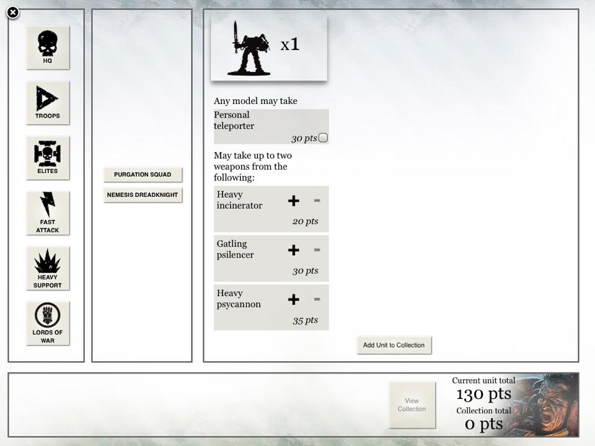Click the Current unit total label
595x446 pixels.
pyautogui.click(x=483, y=380)
